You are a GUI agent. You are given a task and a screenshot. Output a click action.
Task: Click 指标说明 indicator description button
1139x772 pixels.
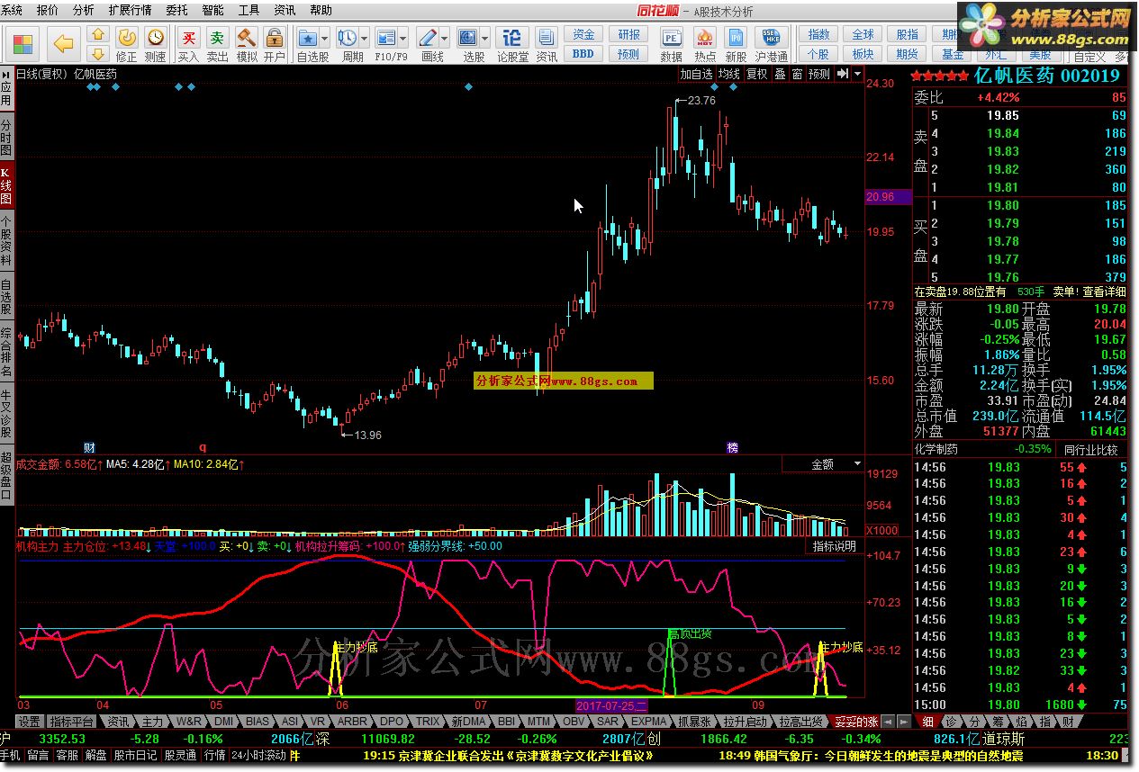(835, 546)
